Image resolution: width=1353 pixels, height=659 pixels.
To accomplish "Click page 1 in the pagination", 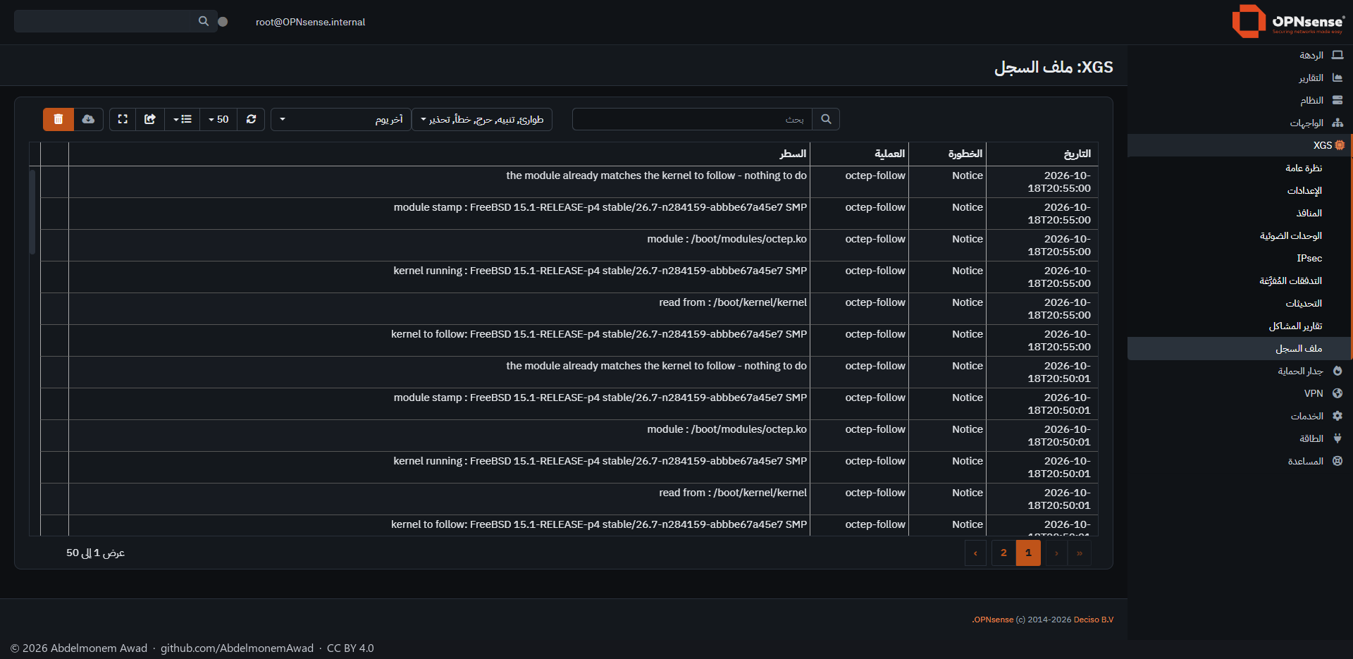I will click(x=1028, y=553).
